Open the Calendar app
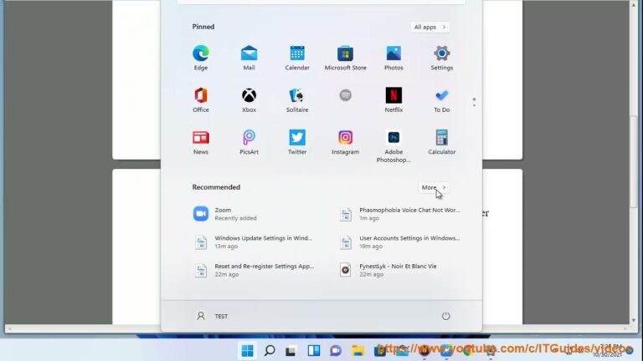The image size is (643, 361). click(297, 58)
